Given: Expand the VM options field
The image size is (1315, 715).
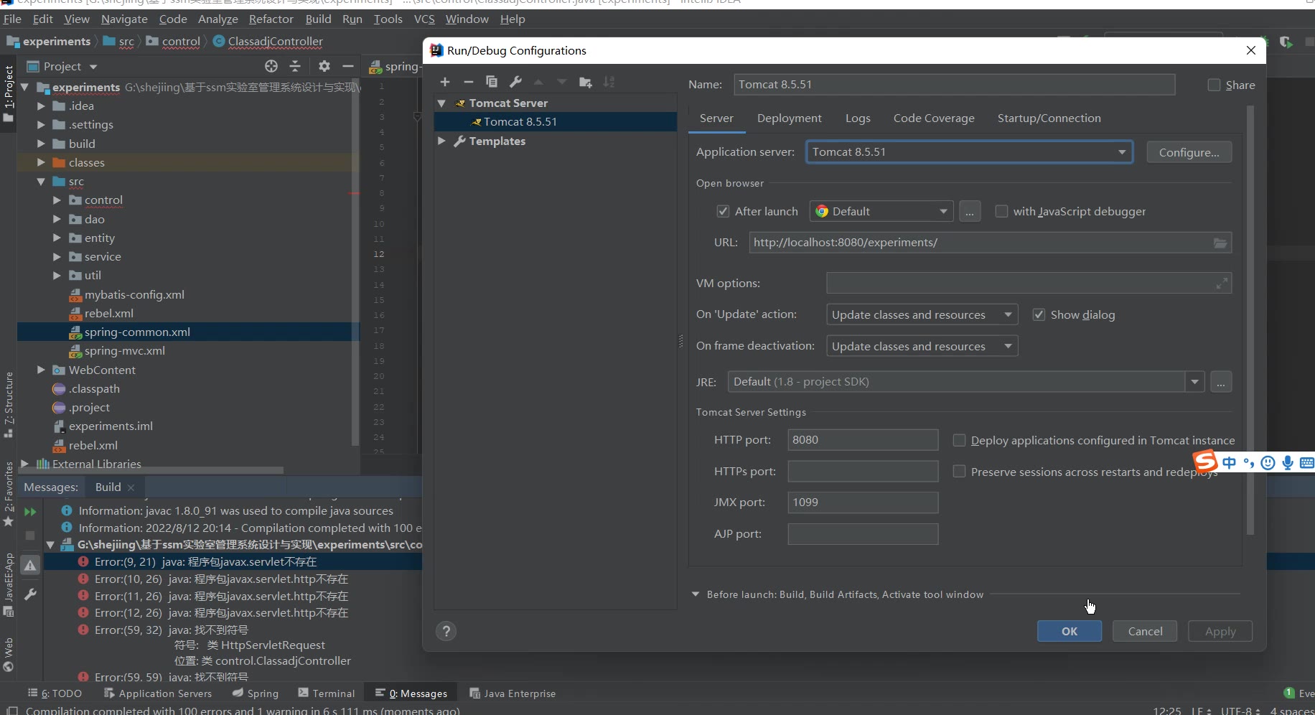Looking at the screenshot, I should point(1222,284).
